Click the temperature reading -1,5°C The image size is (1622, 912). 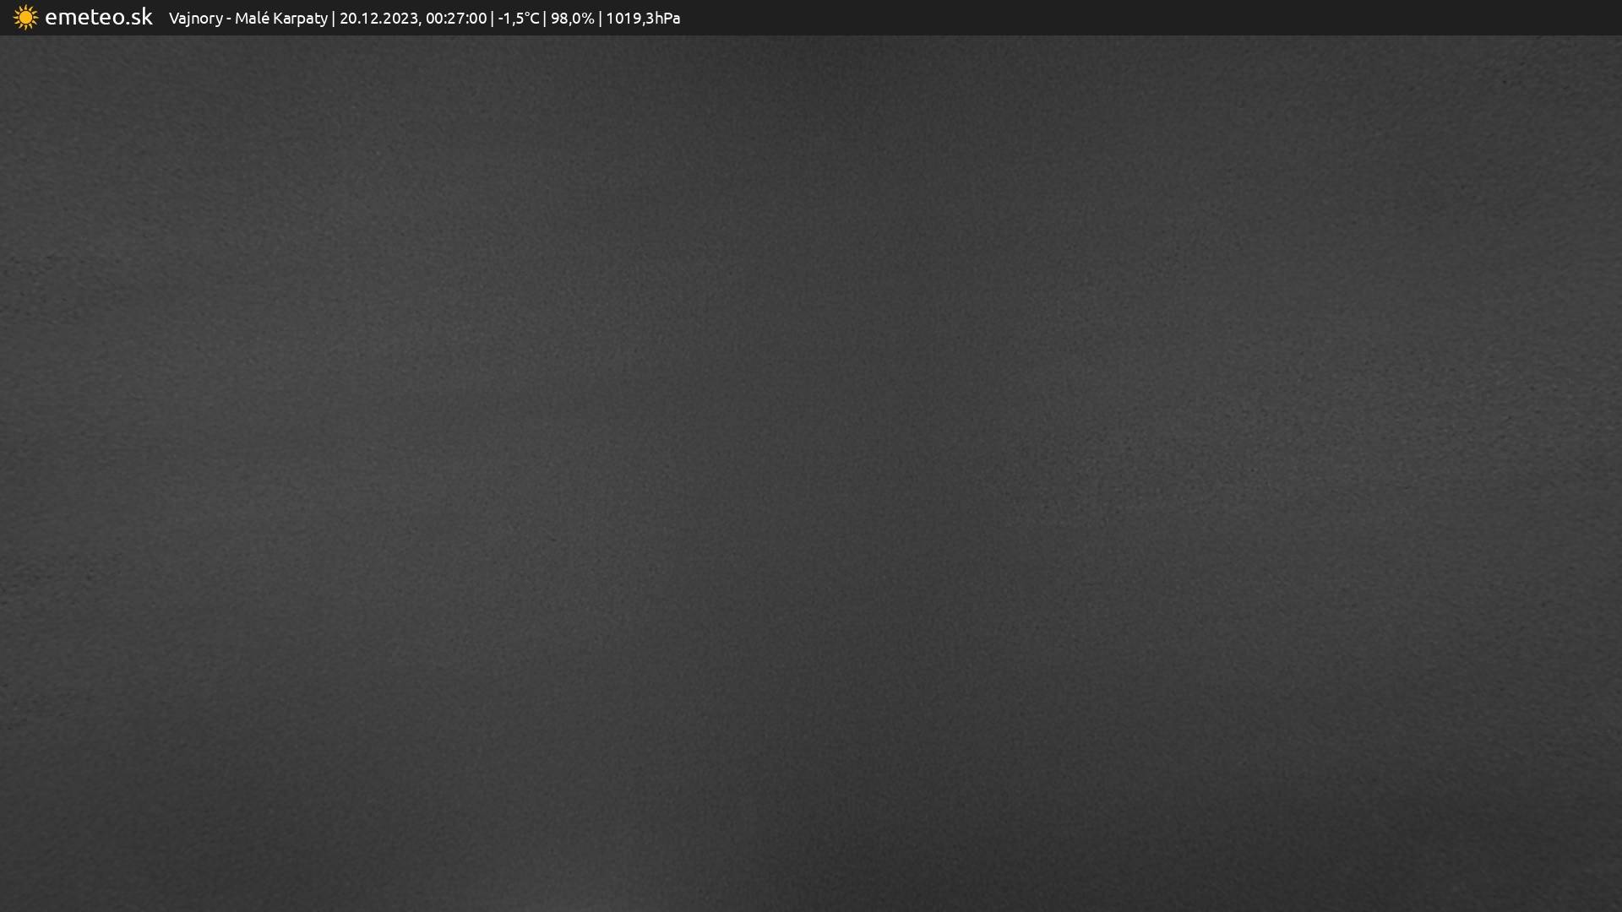pyautogui.click(x=518, y=19)
